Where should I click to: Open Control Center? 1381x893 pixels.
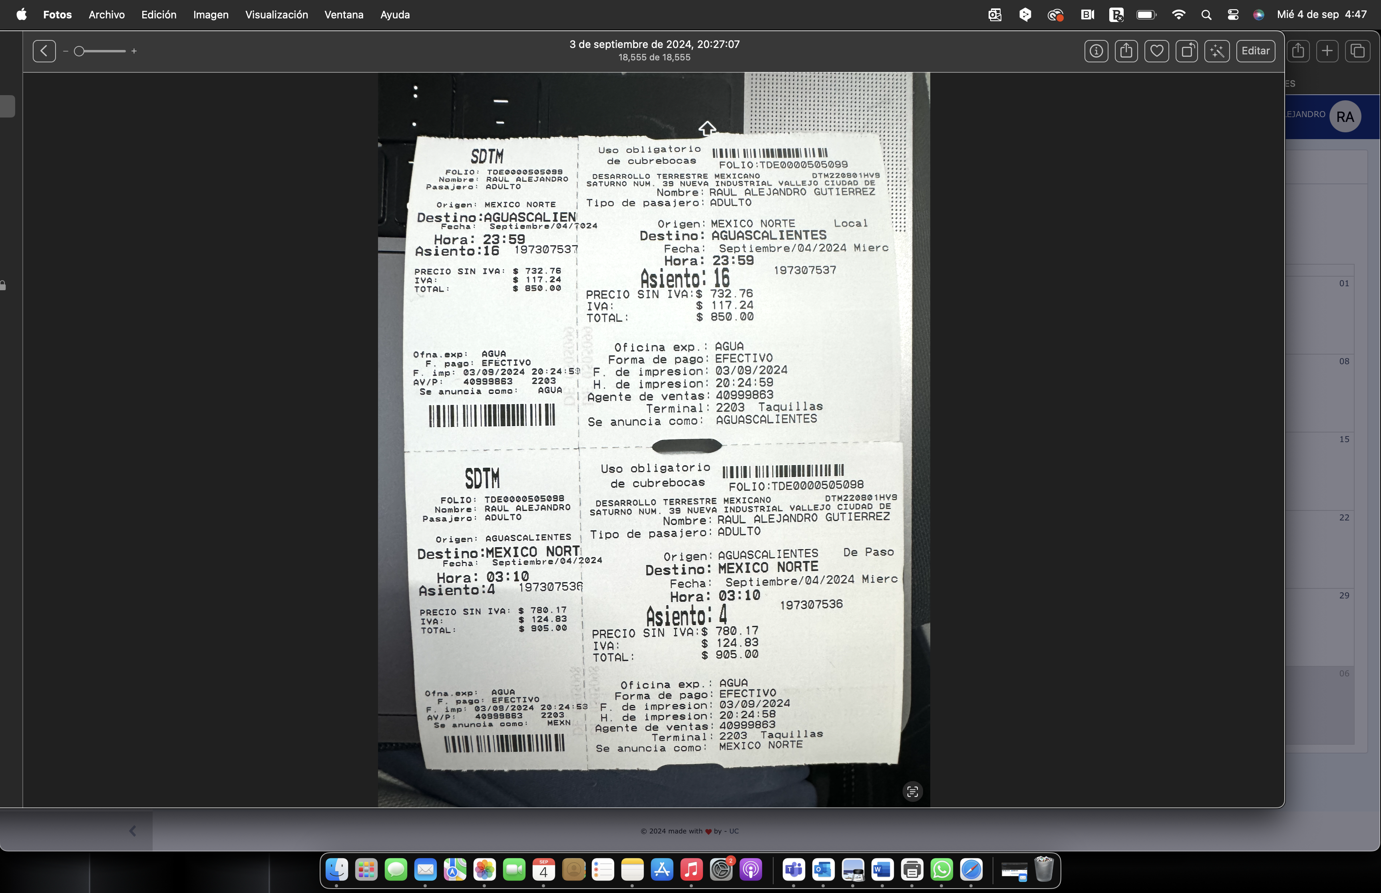coord(1233,15)
